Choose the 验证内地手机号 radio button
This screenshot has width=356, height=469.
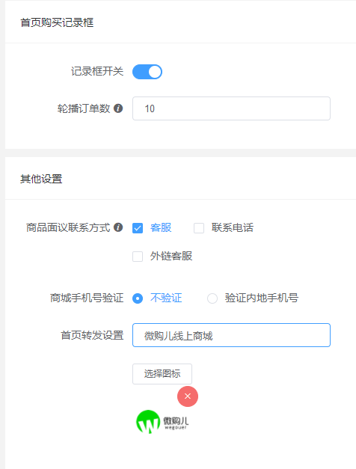point(212,298)
